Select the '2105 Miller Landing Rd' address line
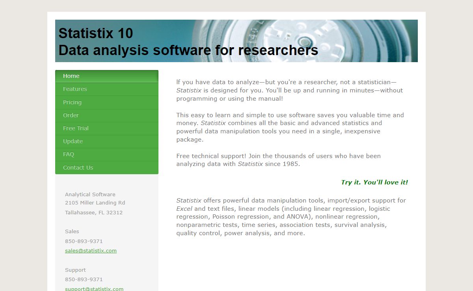473x291 pixels. pyautogui.click(x=95, y=203)
